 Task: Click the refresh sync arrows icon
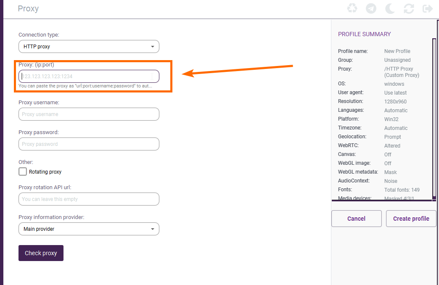coord(409,8)
